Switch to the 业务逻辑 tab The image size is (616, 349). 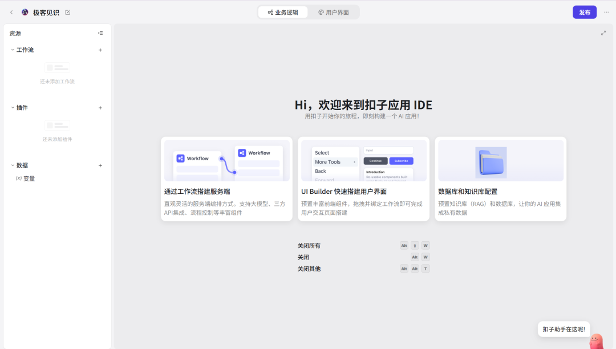283,12
